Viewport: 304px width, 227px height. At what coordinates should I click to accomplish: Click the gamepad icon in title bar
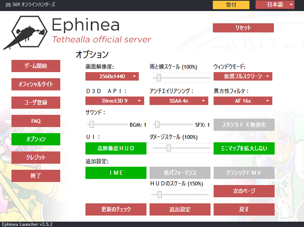8,5
